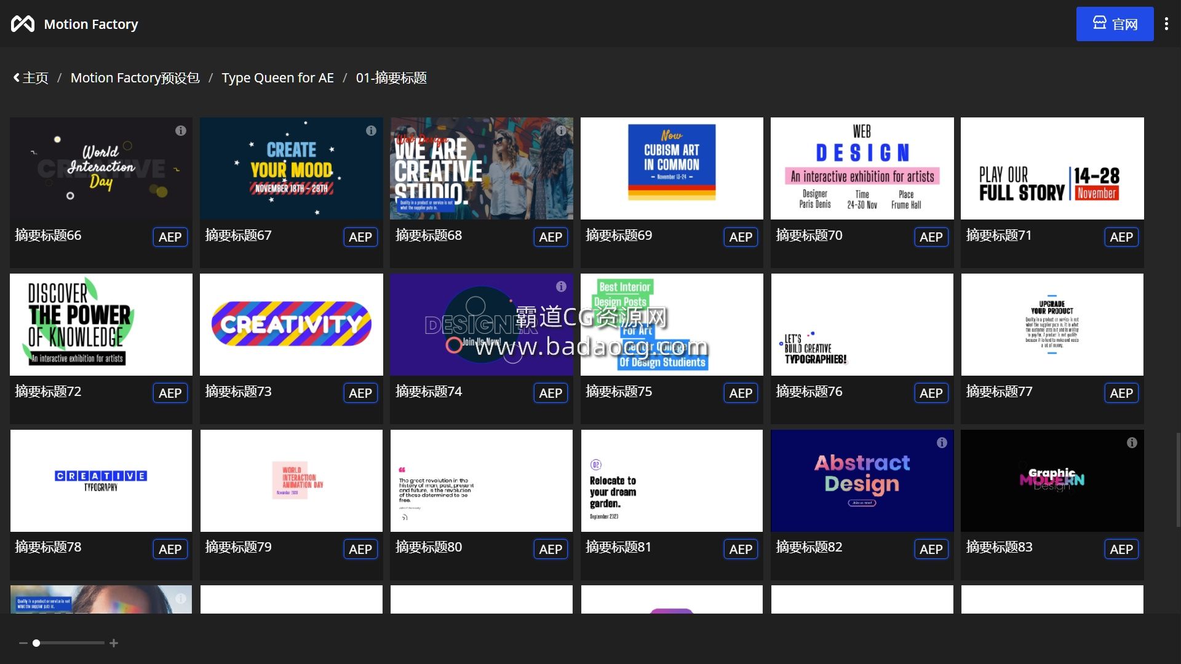Click AEP button for 摘要标题81

pos(741,549)
